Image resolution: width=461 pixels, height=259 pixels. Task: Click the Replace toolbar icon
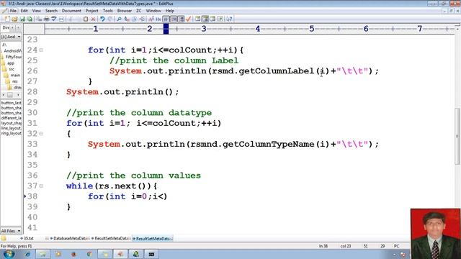127,19
